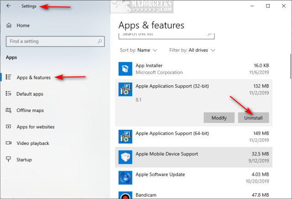Click the Bandicam app icon
Image resolution: width=292 pixels, height=199 pixels.
coord(125,195)
